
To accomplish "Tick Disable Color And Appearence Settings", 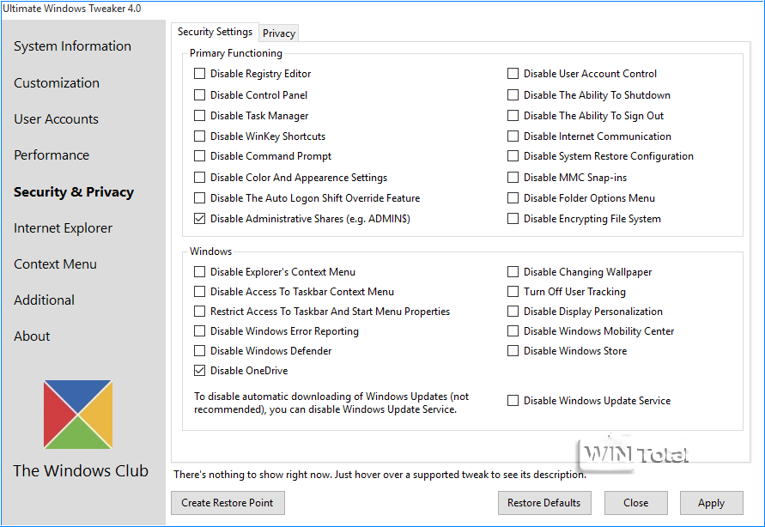I will tap(199, 178).
